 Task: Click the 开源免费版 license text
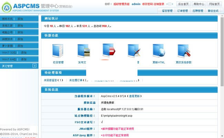(108, 103)
